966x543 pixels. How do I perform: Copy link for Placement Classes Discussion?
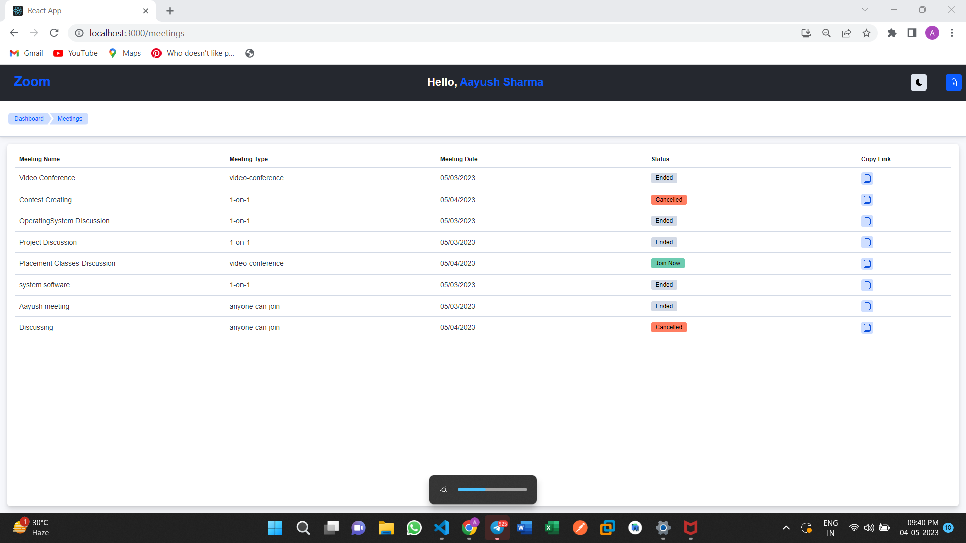(867, 263)
